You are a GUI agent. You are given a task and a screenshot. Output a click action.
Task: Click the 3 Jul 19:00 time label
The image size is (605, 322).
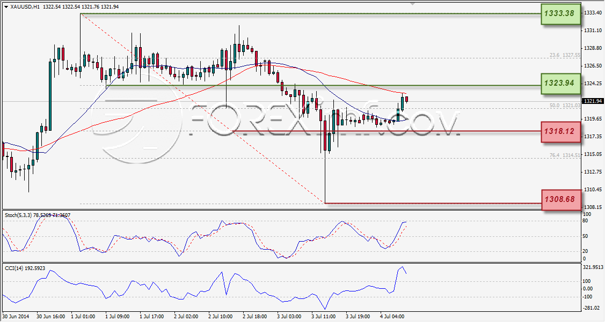point(358,316)
